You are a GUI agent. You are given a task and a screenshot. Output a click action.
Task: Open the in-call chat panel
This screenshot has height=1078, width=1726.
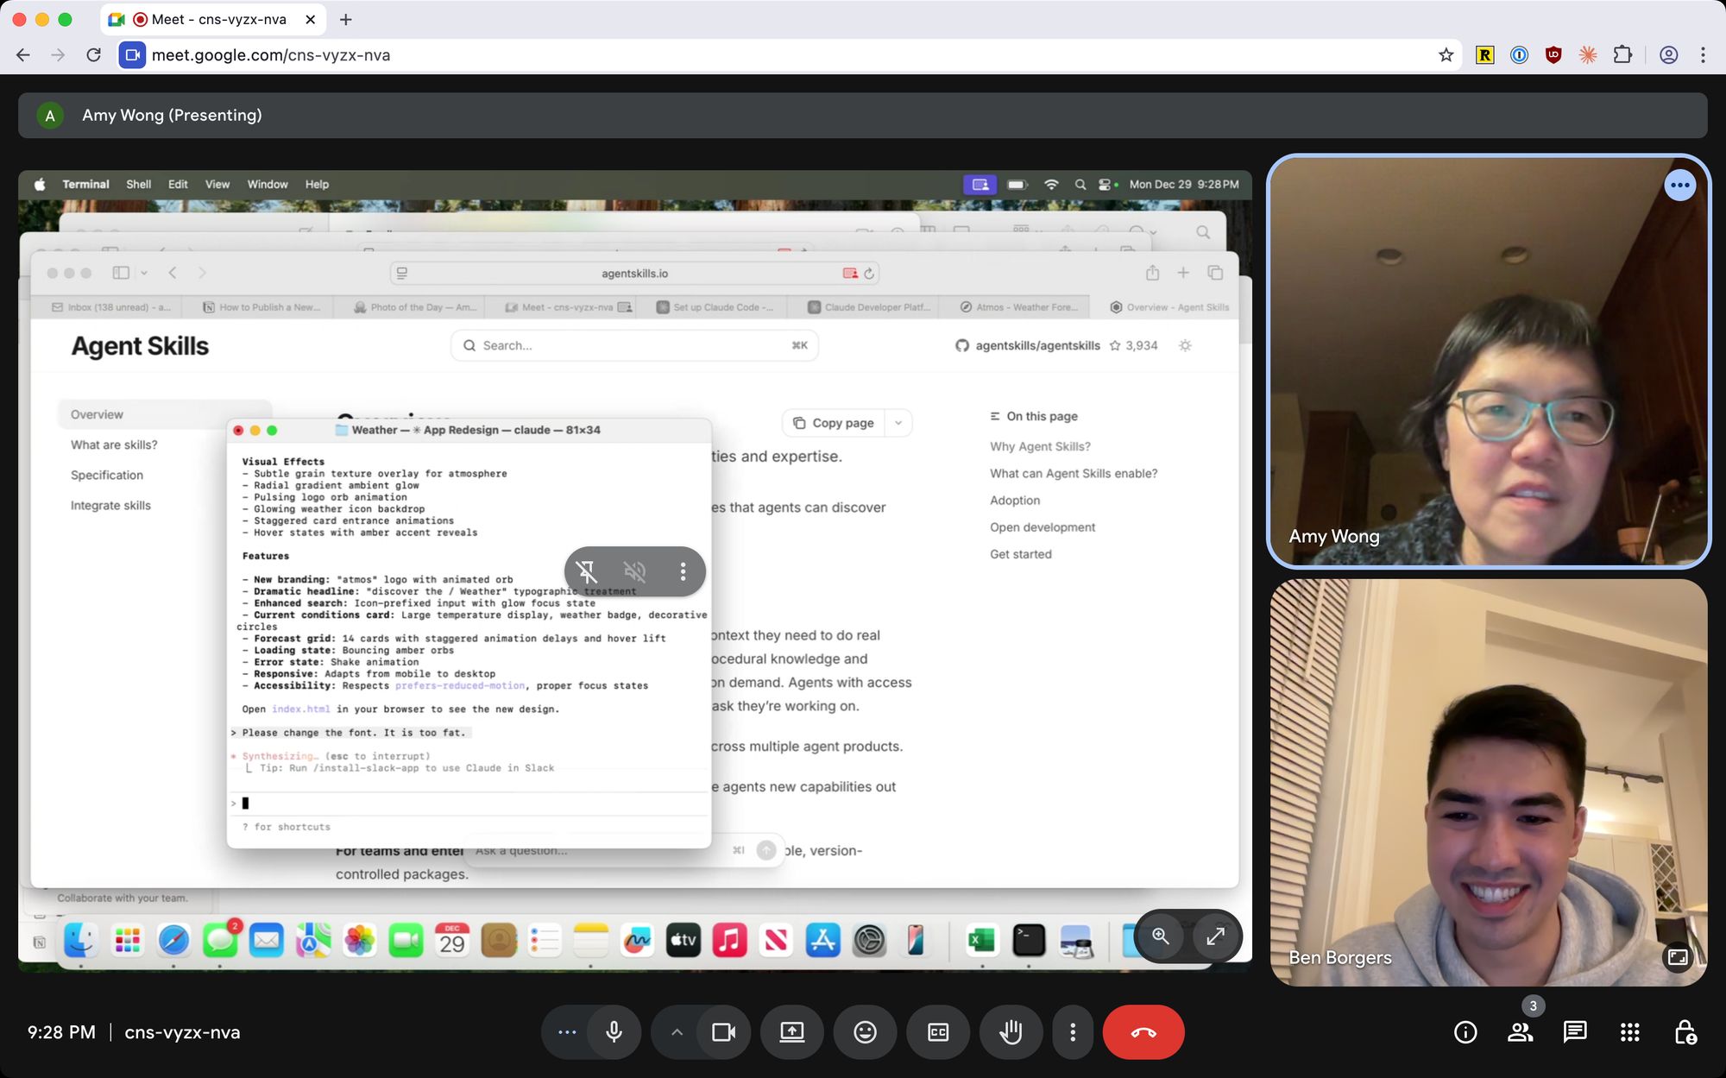pyautogui.click(x=1575, y=1032)
